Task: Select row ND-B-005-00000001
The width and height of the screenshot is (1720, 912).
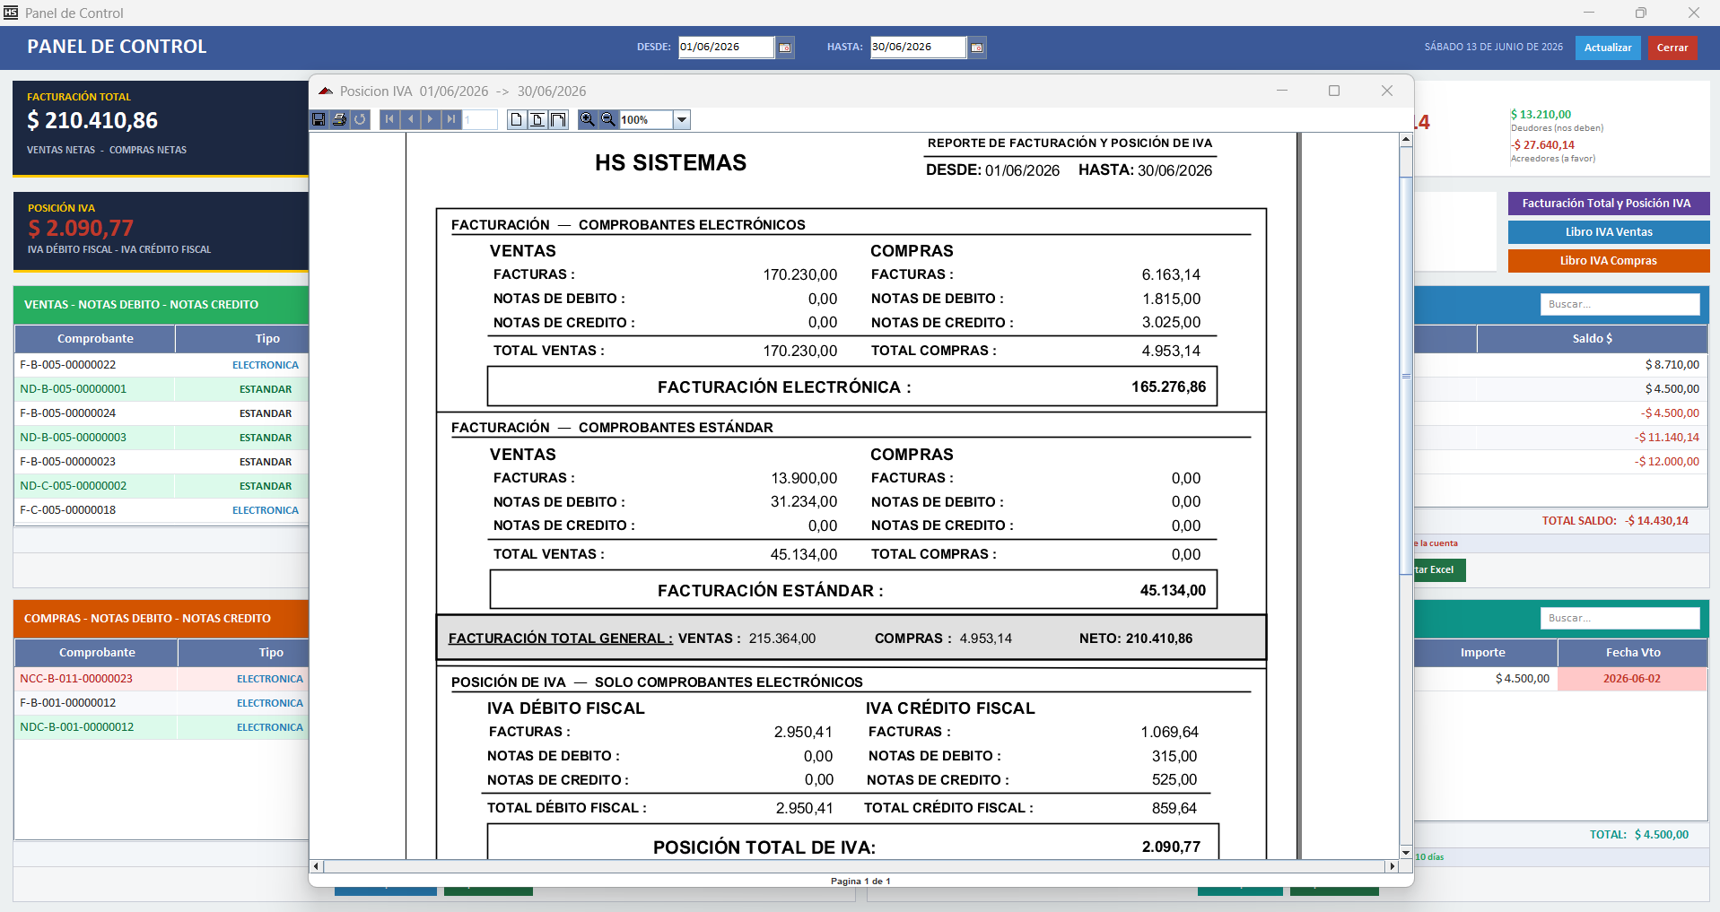Action: (x=162, y=389)
